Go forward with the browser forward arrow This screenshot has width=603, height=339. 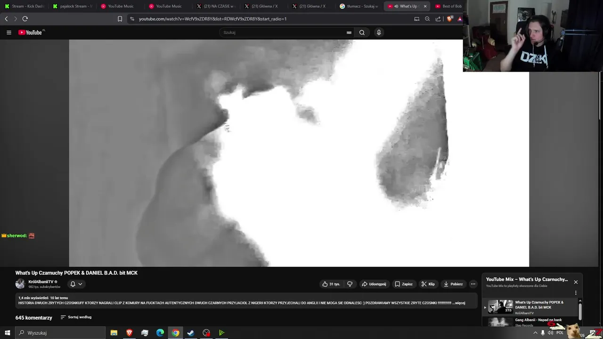pyautogui.click(x=15, y=19)
